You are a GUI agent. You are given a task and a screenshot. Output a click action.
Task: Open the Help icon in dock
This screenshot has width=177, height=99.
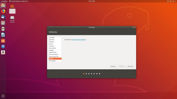3,46
